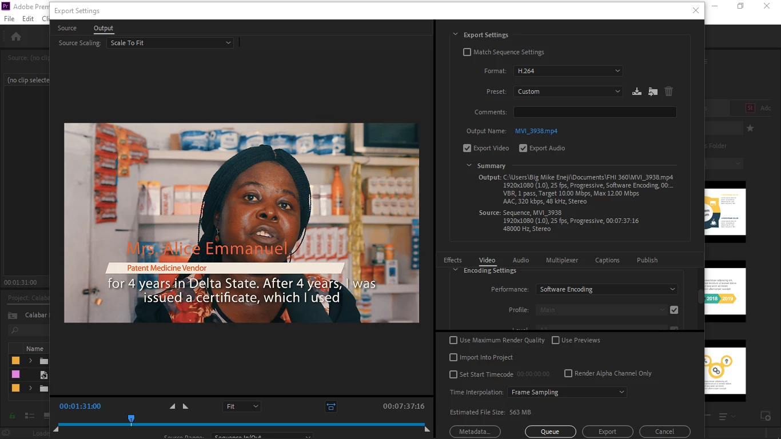The height and width of the screenshot is (439, 781).
Task: Click the MVI_3938.mp4 output name link
Action: [x=536, y=131]
